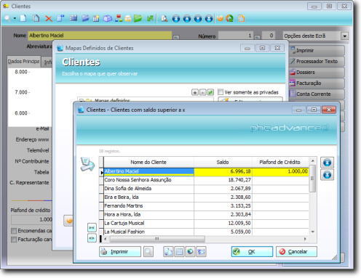
Task: Click the globe export icon below the grid
Action: (190, 252)
